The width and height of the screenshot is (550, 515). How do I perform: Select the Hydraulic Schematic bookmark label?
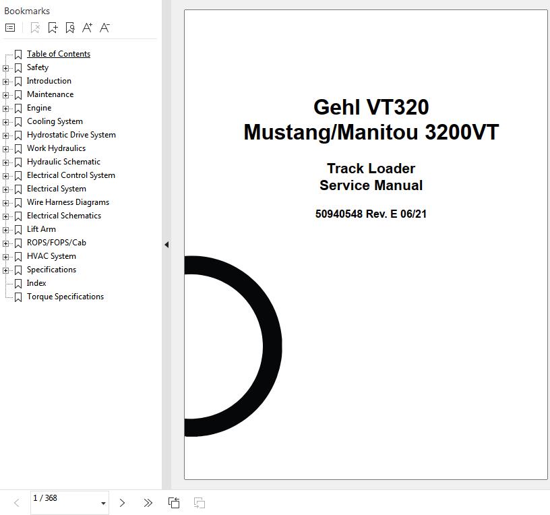tap(63, 162)
